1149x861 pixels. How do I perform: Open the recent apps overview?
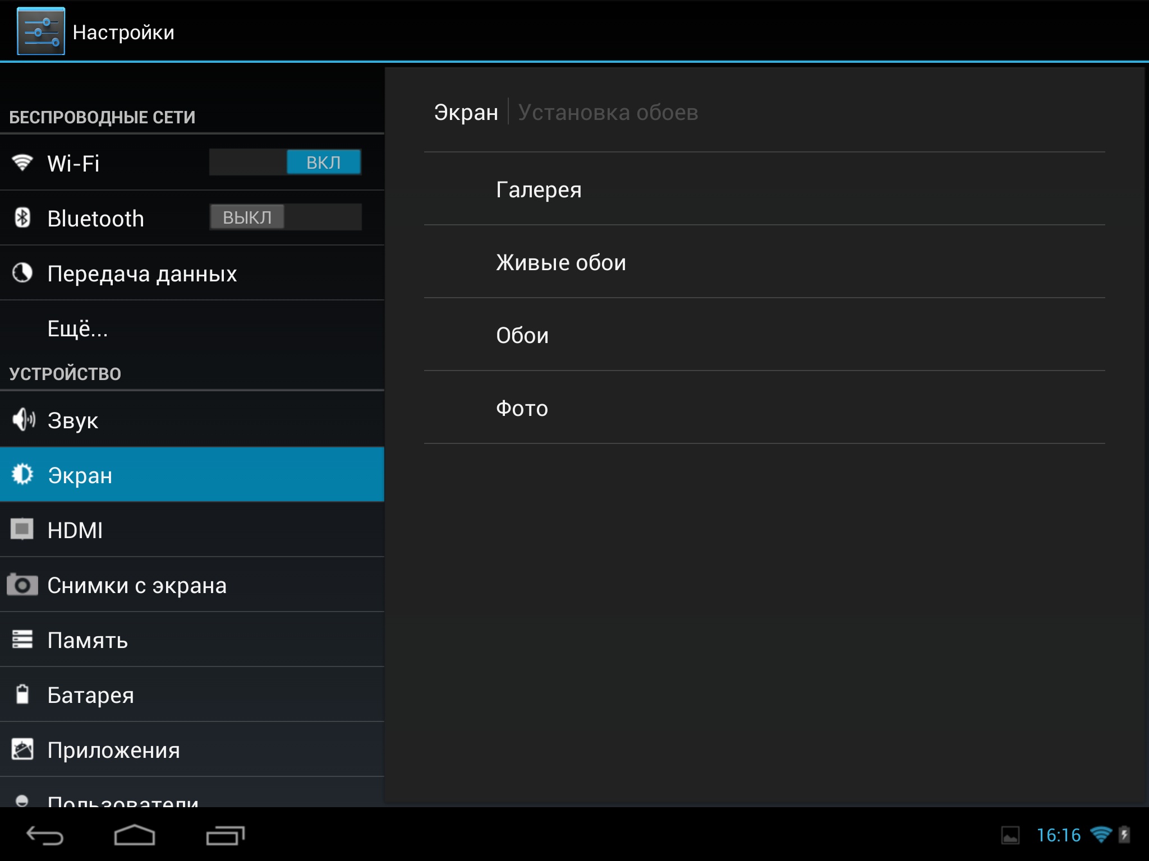(225, 835)
